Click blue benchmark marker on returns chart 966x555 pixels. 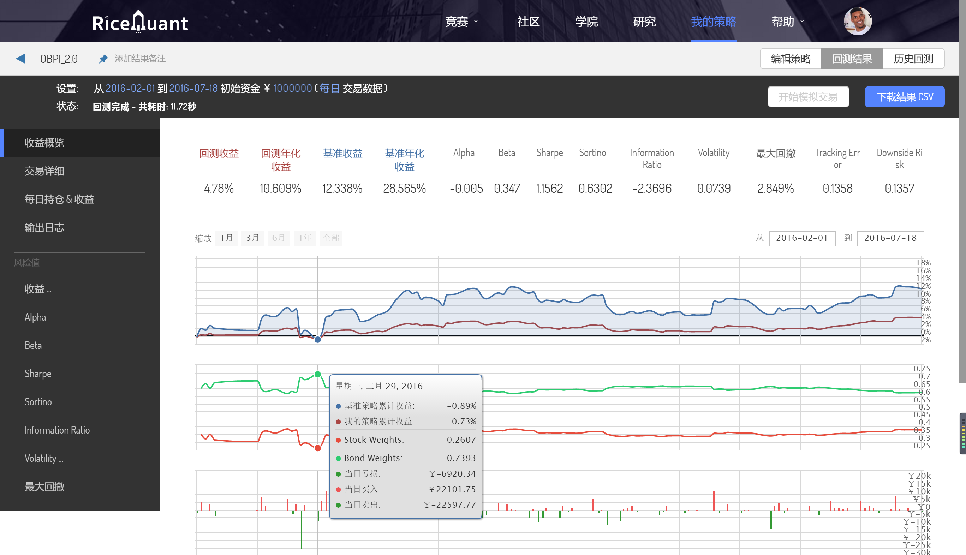tap(317, 339)
